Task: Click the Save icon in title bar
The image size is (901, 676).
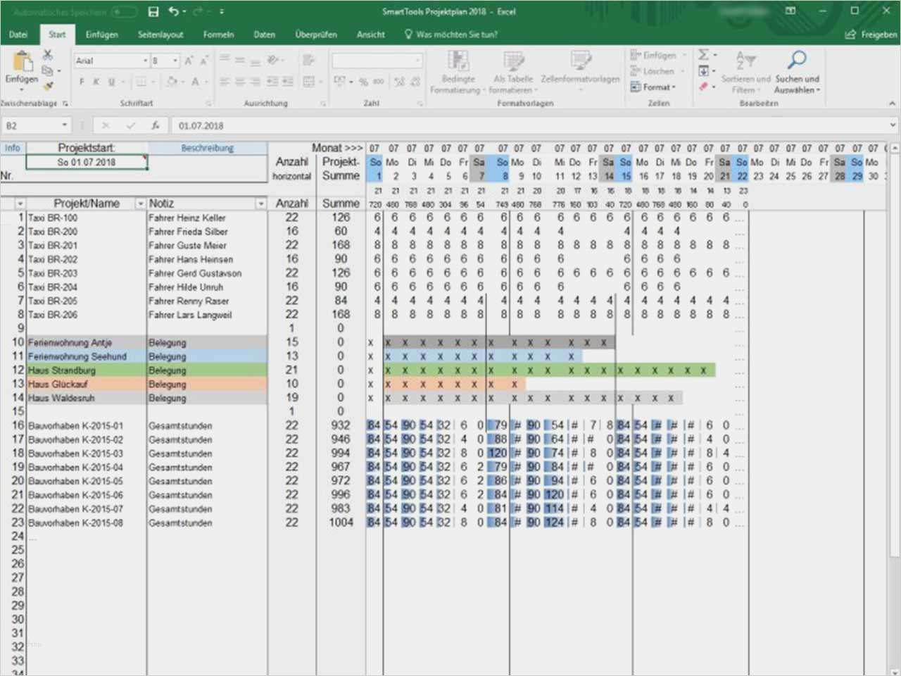Action: 153,12
